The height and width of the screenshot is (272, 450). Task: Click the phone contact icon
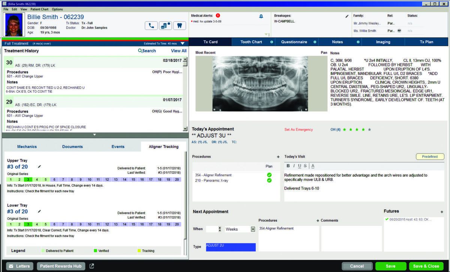151,26
